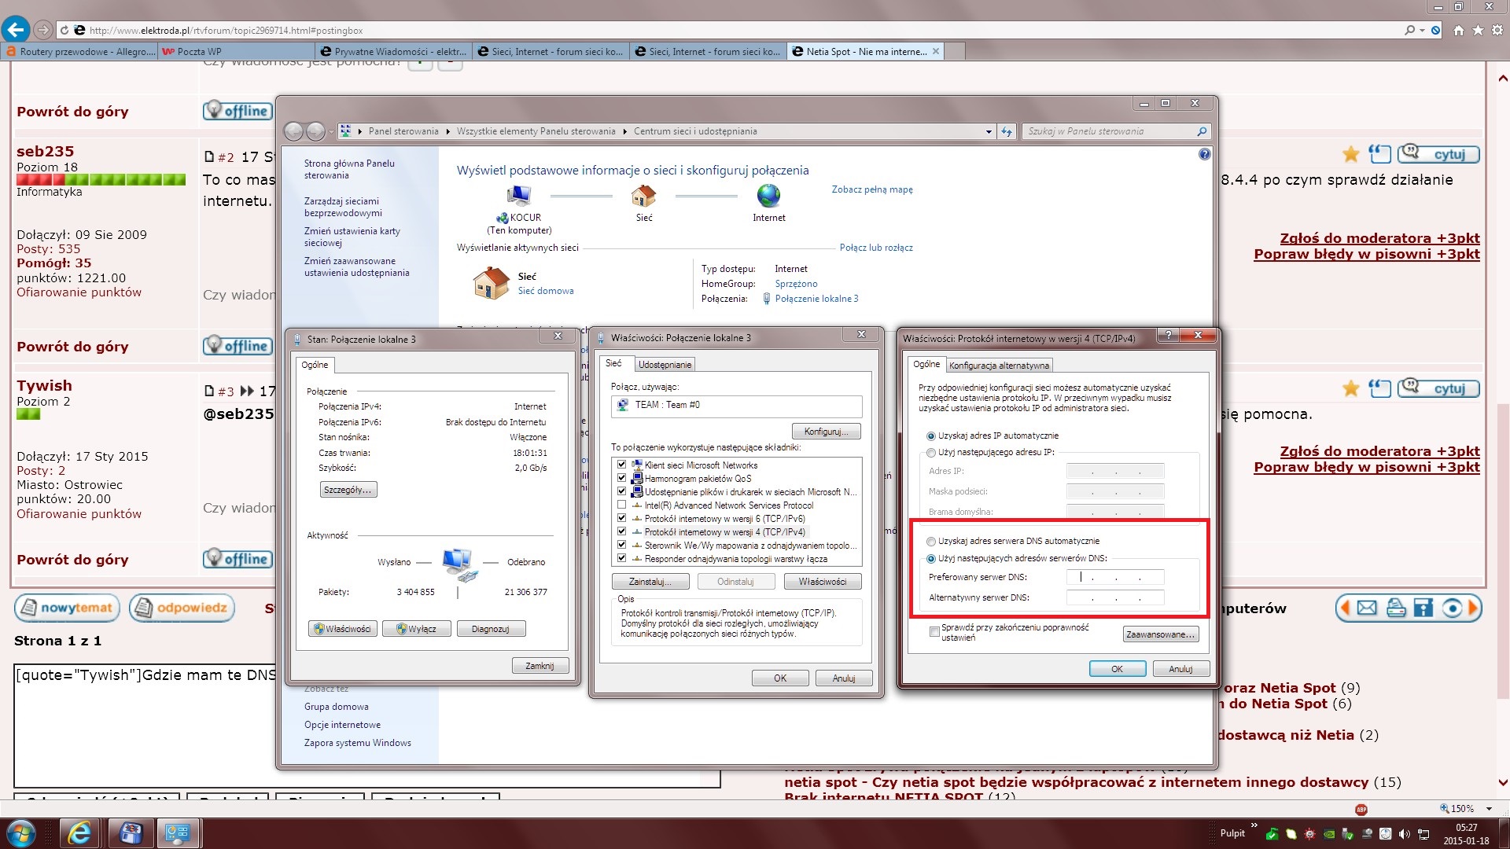
Task: Switch to Konfiguracja alternatywna tab
Action: 999,366
